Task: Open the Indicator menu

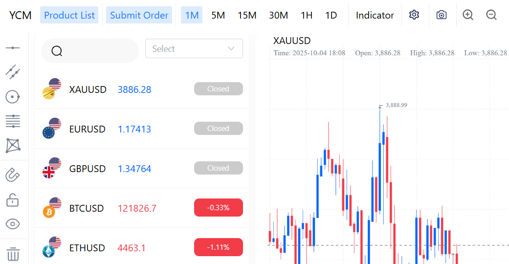Action: pyautogui.click(x=375, y=15)
